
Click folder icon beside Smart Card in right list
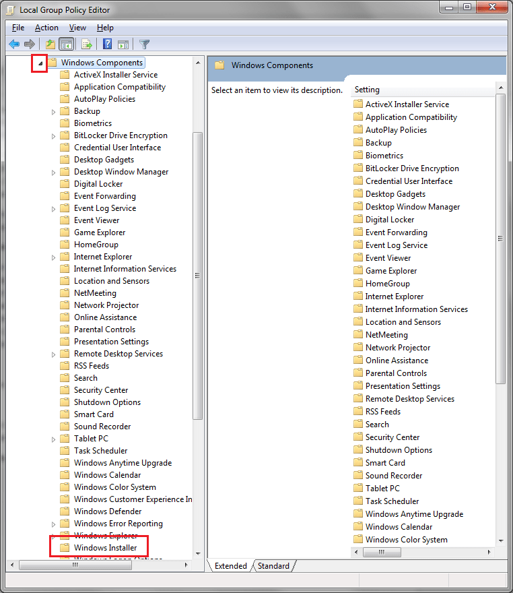click(x=357, y=462)
